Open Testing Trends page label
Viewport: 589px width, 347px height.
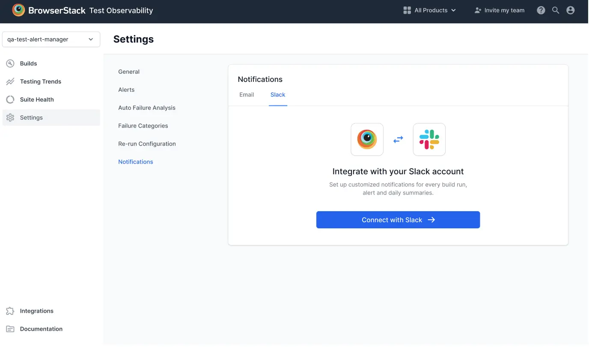[41, 81]
